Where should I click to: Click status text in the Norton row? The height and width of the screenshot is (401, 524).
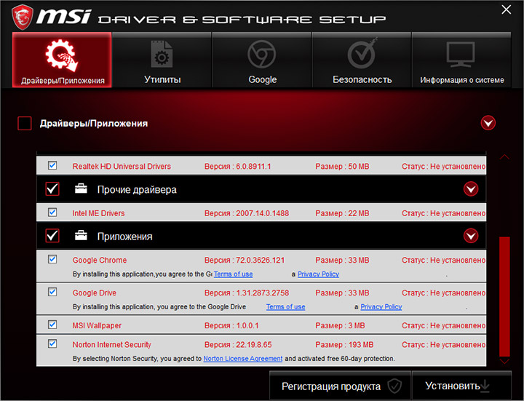(x=443, y=344)
